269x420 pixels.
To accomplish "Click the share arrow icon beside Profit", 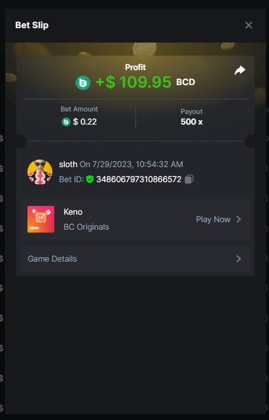I will 240,70.
